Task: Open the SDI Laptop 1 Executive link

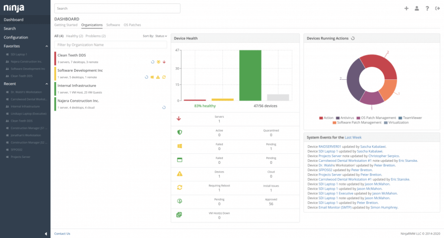Action: coord(336,193)
